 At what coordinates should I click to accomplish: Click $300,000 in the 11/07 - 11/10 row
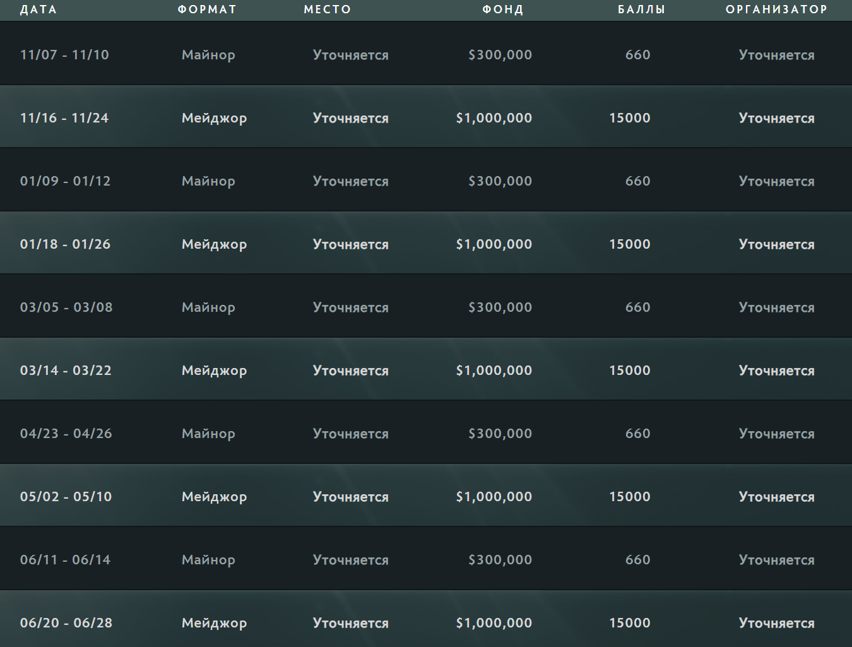[x=500, y=55]
